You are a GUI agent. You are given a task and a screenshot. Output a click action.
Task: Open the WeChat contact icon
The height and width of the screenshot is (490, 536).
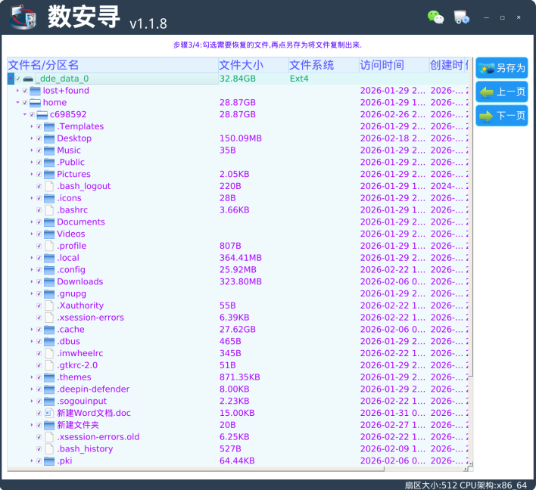pyautogui.click(x=435, y=17)
